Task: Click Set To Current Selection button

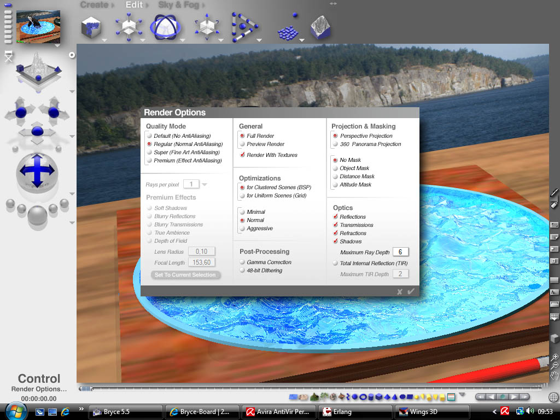Action: coord(185,275)
